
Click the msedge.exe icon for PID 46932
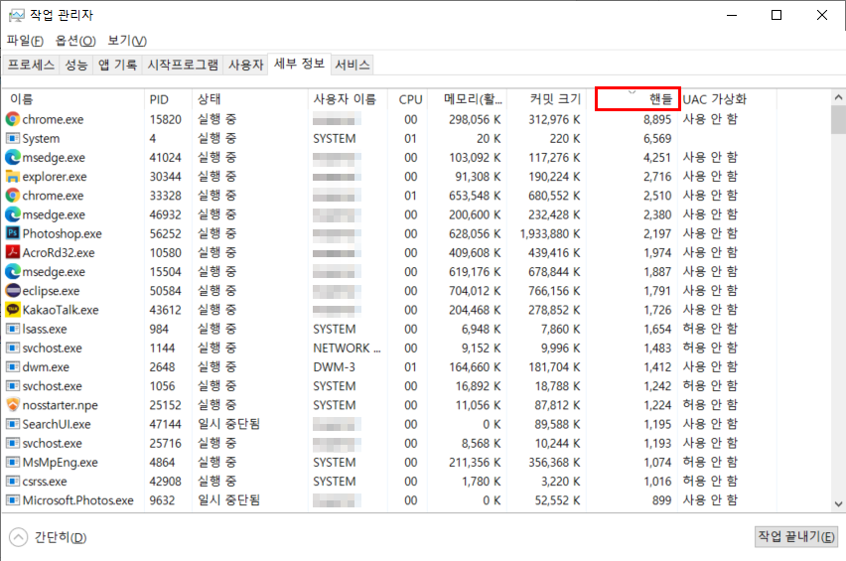point(13,214)
